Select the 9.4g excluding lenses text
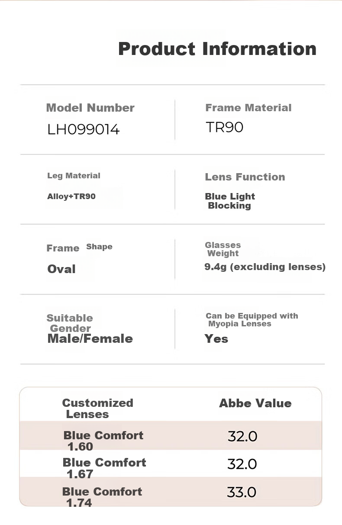The width and height of the screenshot is (342, 525). tap(265, 267)
